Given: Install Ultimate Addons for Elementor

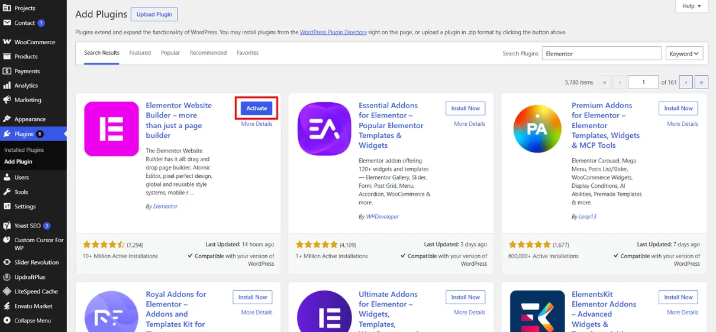Looking at the screenshot, I should click(x=466, y=297).
